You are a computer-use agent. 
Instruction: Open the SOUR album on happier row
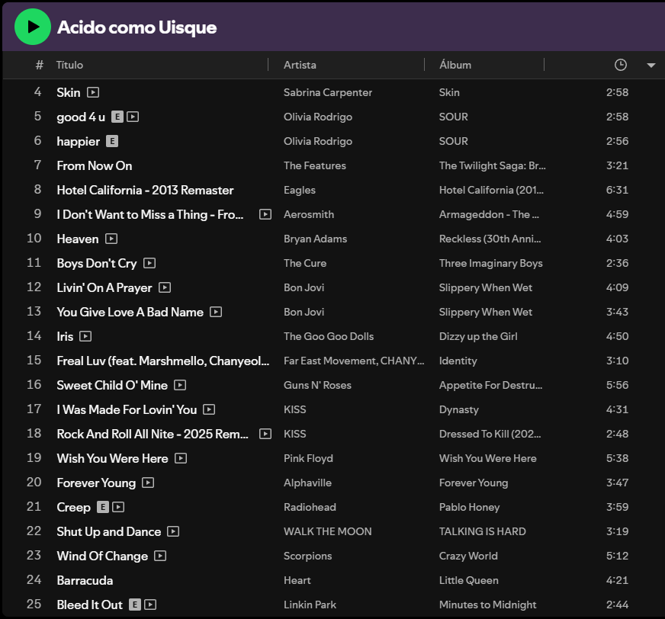coord(453,141)
